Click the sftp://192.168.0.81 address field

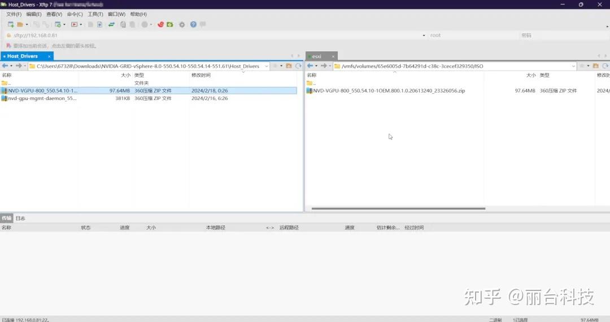pos(216,36)
